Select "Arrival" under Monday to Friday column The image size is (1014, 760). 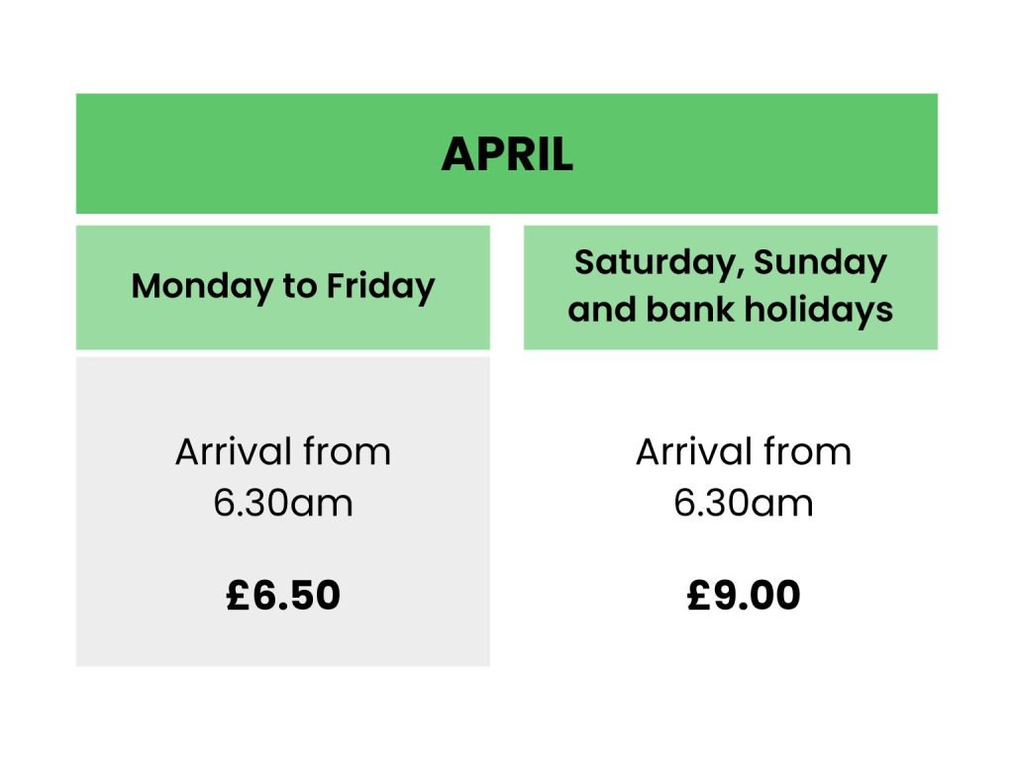(225, 452)
